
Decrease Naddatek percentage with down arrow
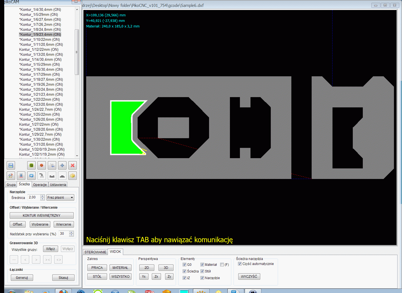coord(71,235)
